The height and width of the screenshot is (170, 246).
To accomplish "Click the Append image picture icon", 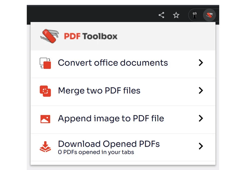I will click(45, 119).
